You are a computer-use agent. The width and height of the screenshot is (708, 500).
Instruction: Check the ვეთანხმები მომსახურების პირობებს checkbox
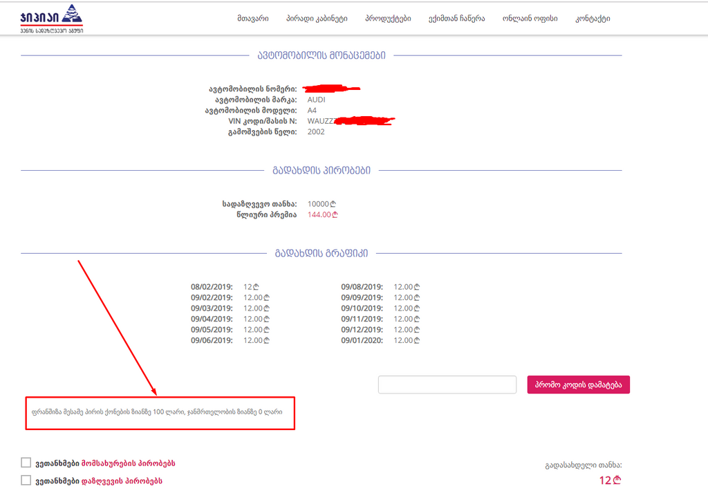click(26, 463)
